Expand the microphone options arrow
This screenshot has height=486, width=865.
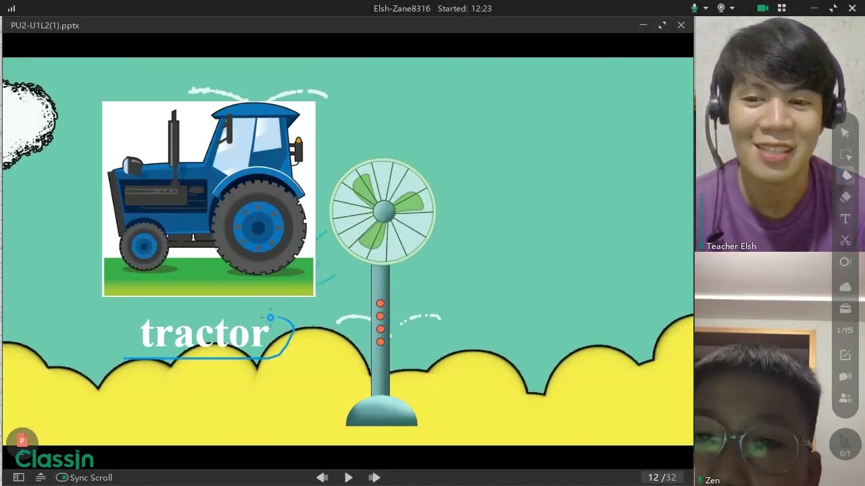point(706,8)
